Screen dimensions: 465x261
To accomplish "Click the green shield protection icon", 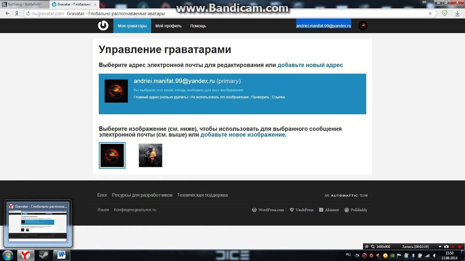I will (445, 13).
